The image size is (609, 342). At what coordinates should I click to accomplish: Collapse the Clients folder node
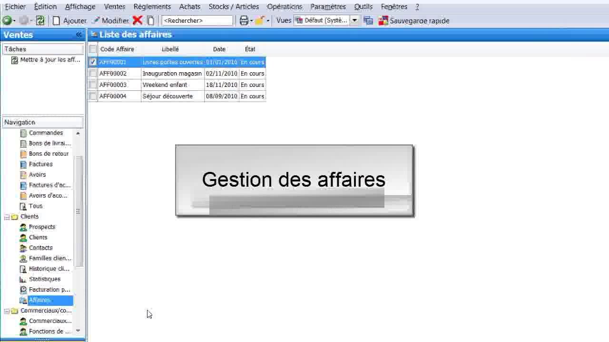pos(7,217)
